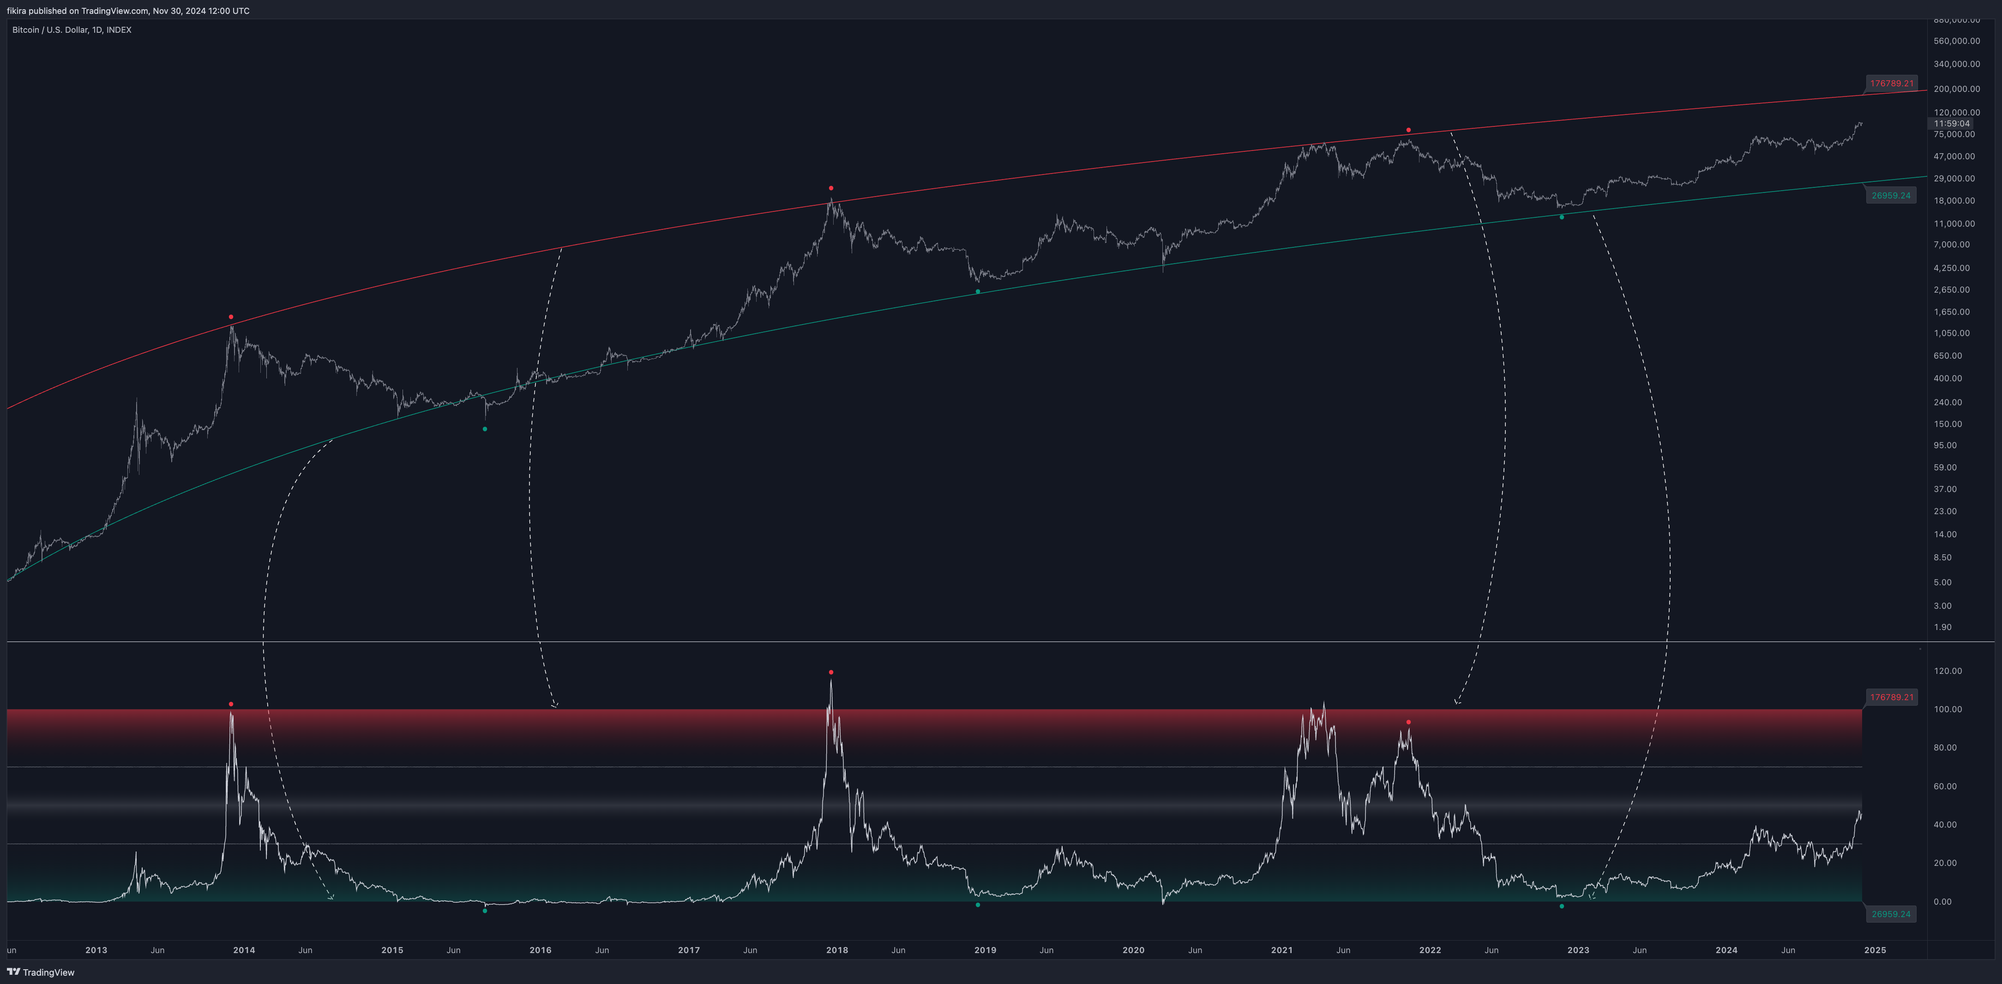Click the 2025 label on the time axis
The image size is (2002, 984).
[x=1875, y=951]
